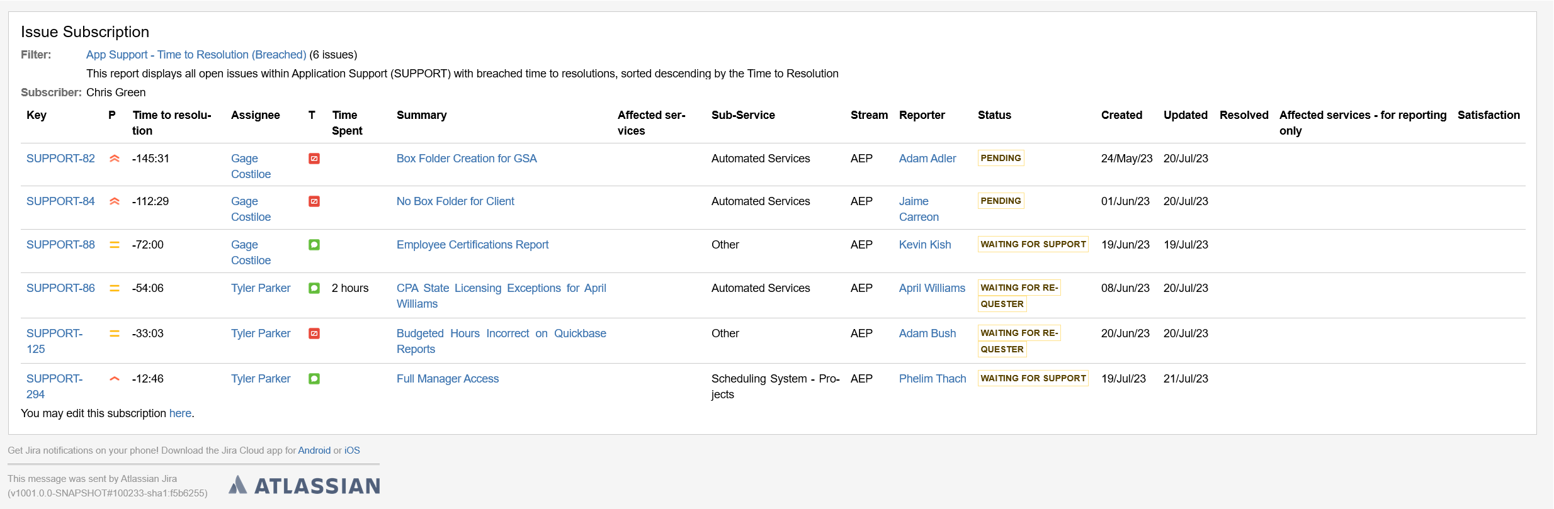Click the priority icon for SUPPORT-294
The image size is (1554, 509).
(115, 379)
